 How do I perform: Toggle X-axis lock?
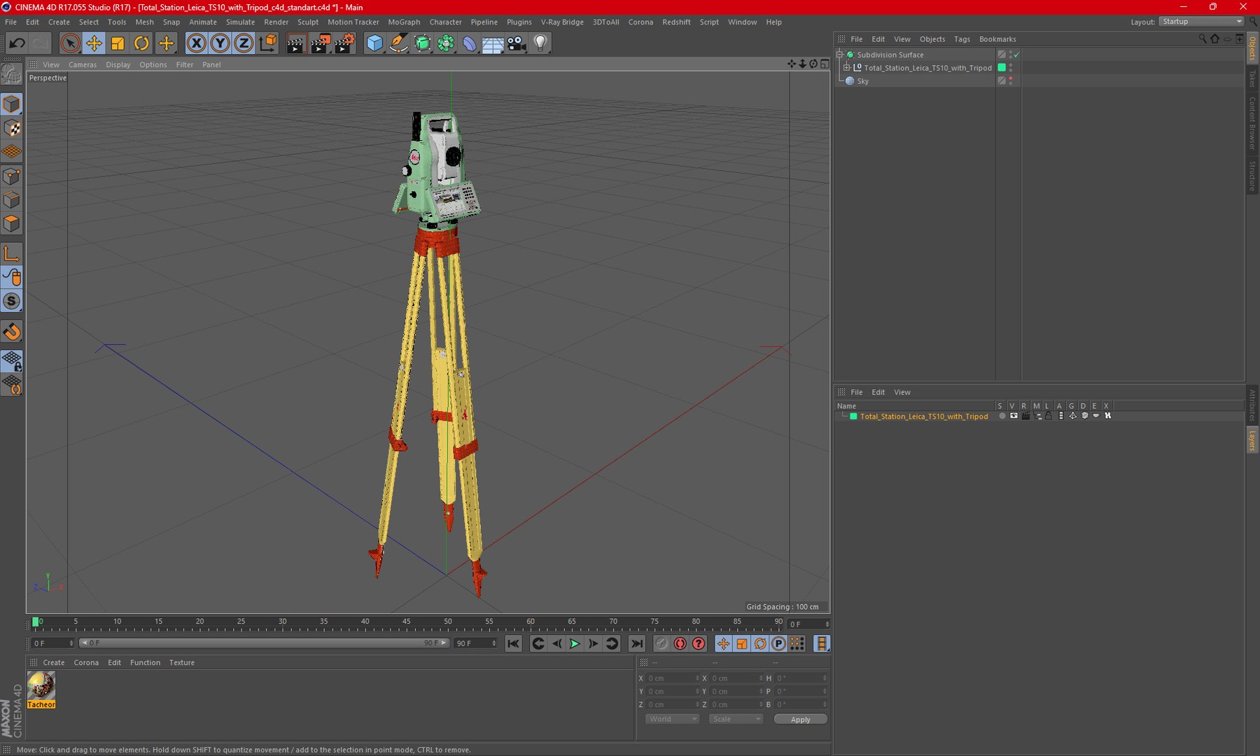[197, 43]
